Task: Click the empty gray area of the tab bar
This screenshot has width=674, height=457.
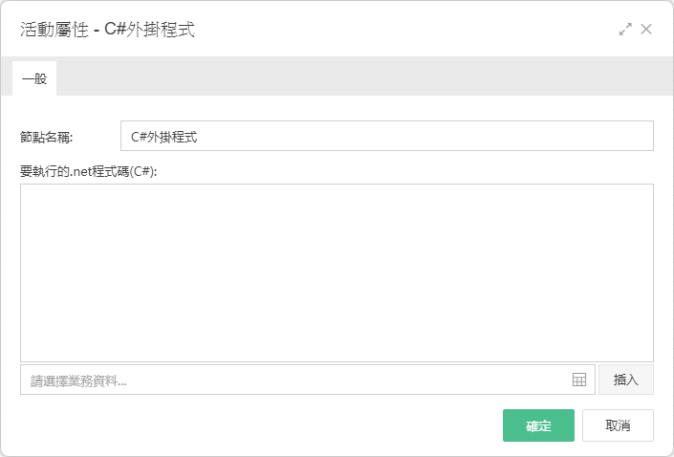Action: point(364,76)
